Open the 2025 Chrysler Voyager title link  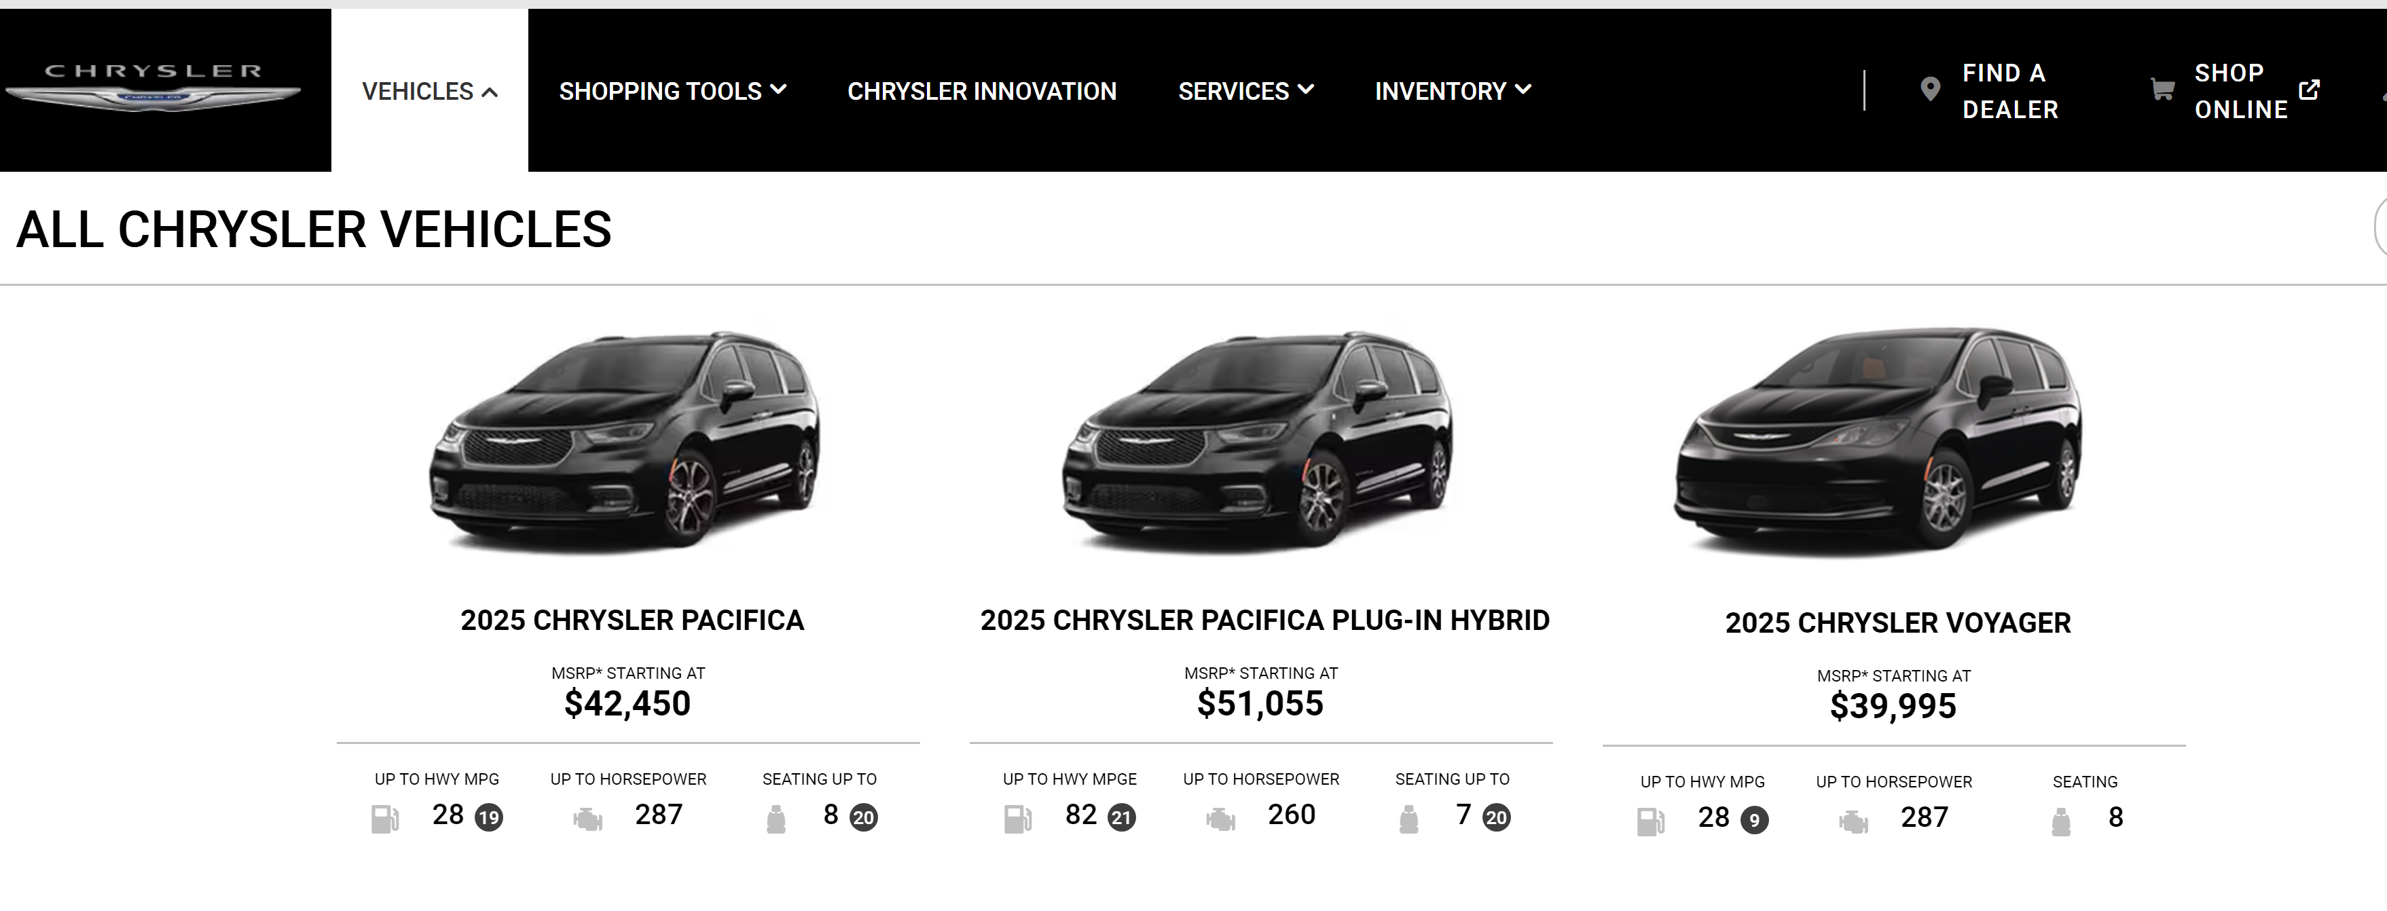[1898, 622]
